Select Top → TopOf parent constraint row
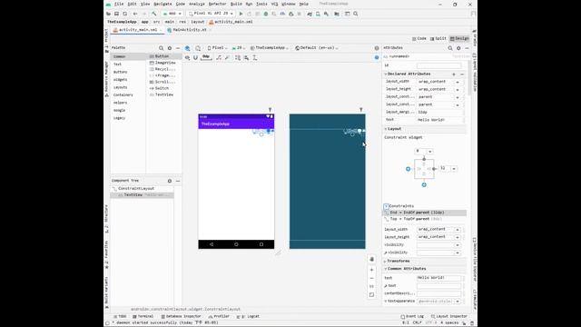This screenshot has height=327, width=581. coord(424,219)
